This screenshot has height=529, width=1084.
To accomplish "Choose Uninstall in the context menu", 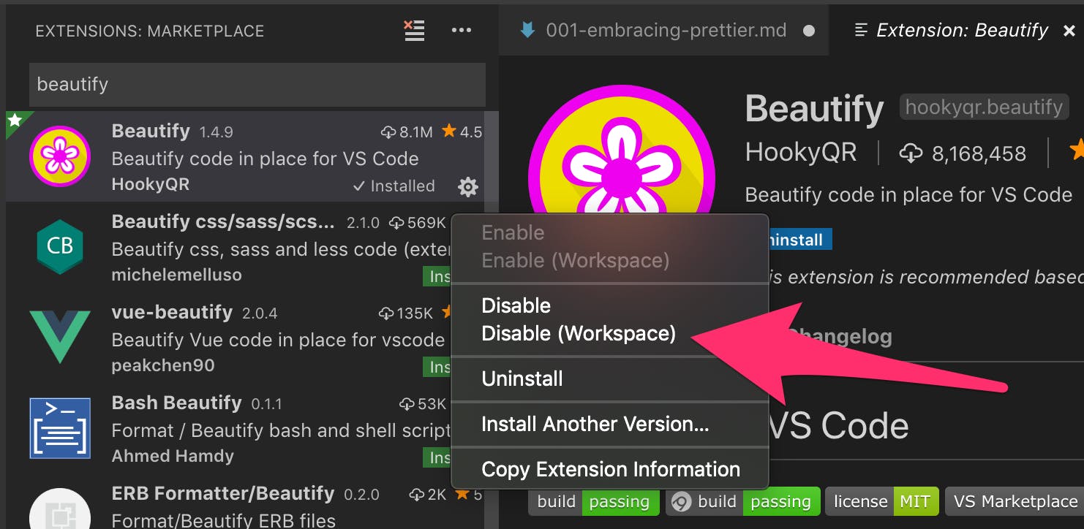I will pos(522,378).
